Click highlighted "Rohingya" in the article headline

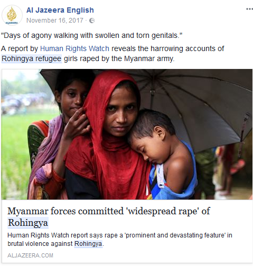28,223
